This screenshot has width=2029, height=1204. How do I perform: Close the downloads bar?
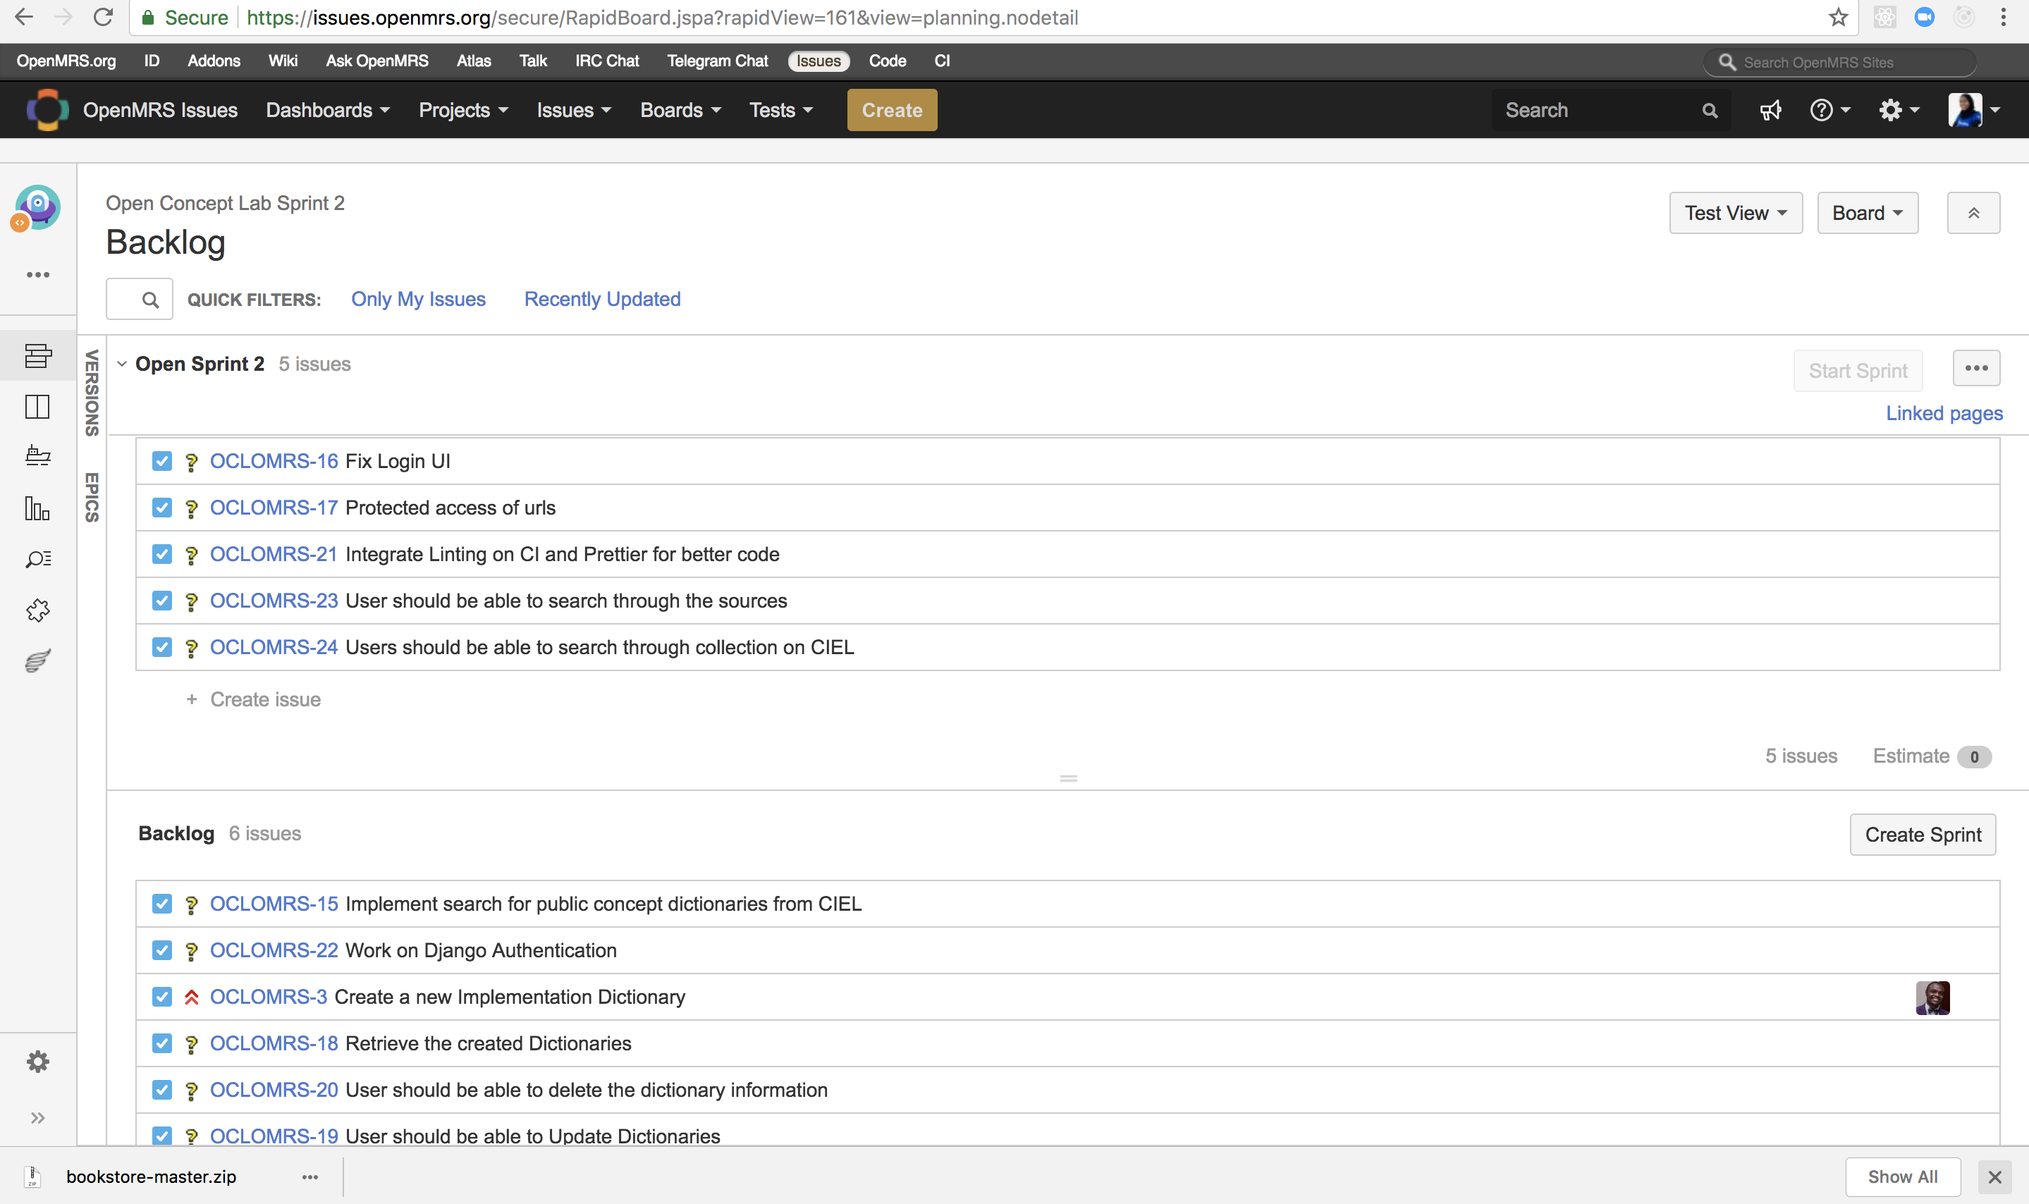coord(1994,1177)
